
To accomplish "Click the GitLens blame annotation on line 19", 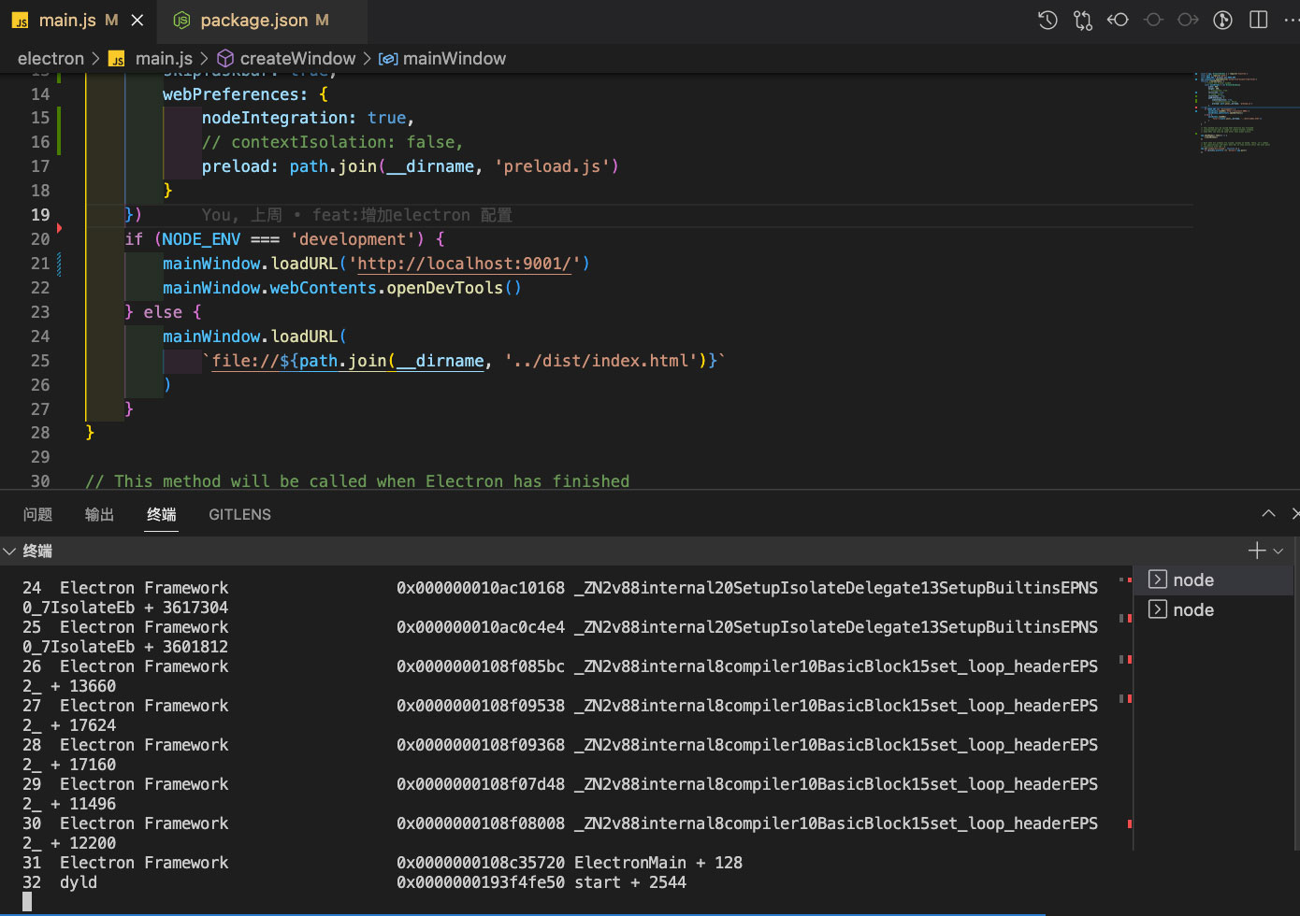I will click(356, 215).
